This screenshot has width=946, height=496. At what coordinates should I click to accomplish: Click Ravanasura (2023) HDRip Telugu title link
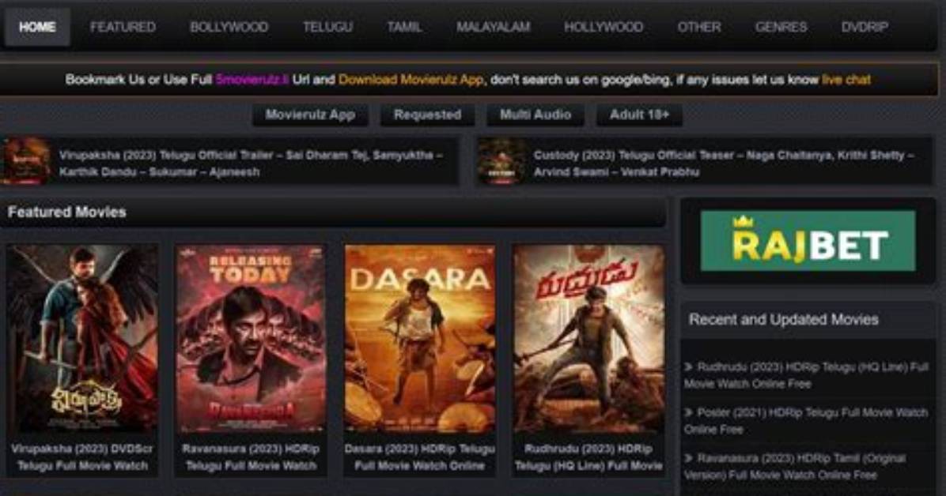[251, 457]
